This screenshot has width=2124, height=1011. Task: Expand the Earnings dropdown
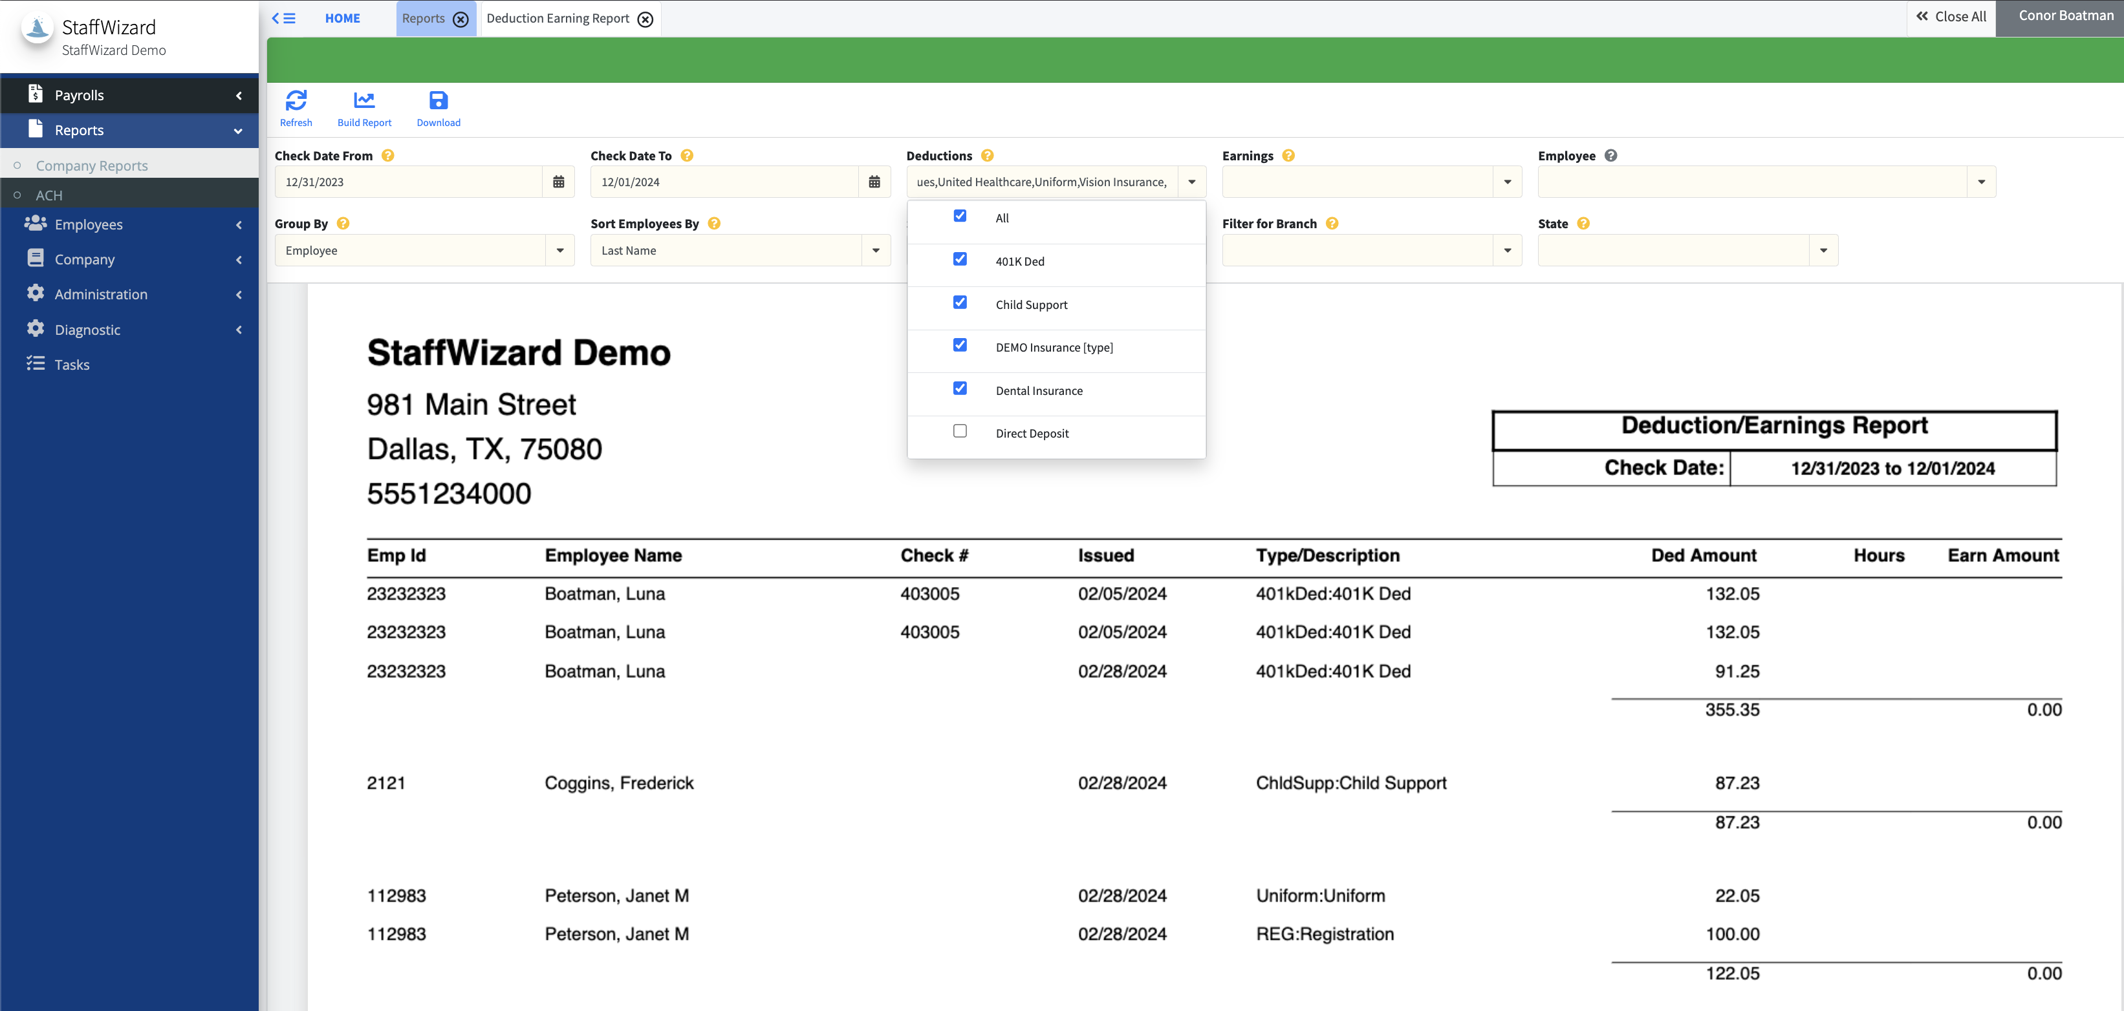coord(1507,182)
